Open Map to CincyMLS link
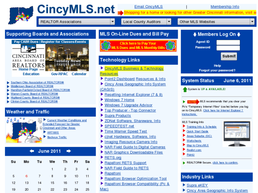The height and width of the screenshot is (193, 258). tap(198, 145)
